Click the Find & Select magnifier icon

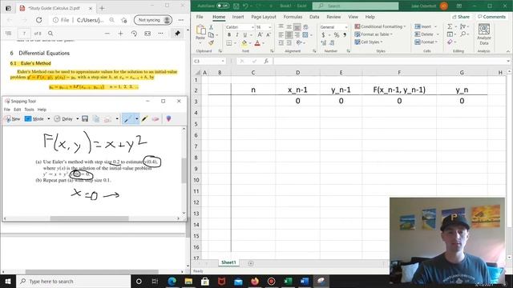[463, 34]
